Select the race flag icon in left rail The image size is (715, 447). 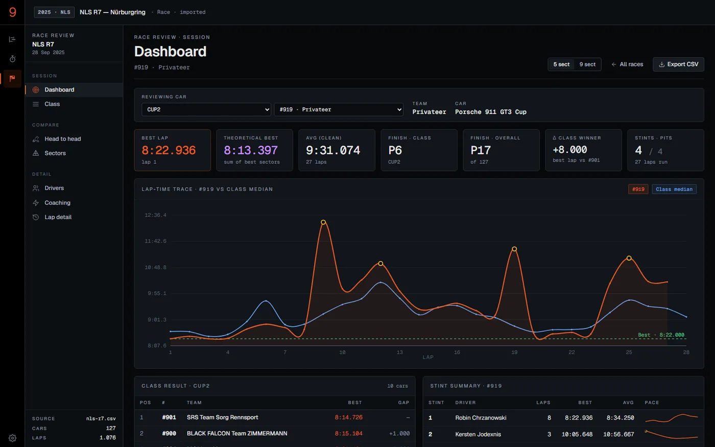(x=12, y=78)
